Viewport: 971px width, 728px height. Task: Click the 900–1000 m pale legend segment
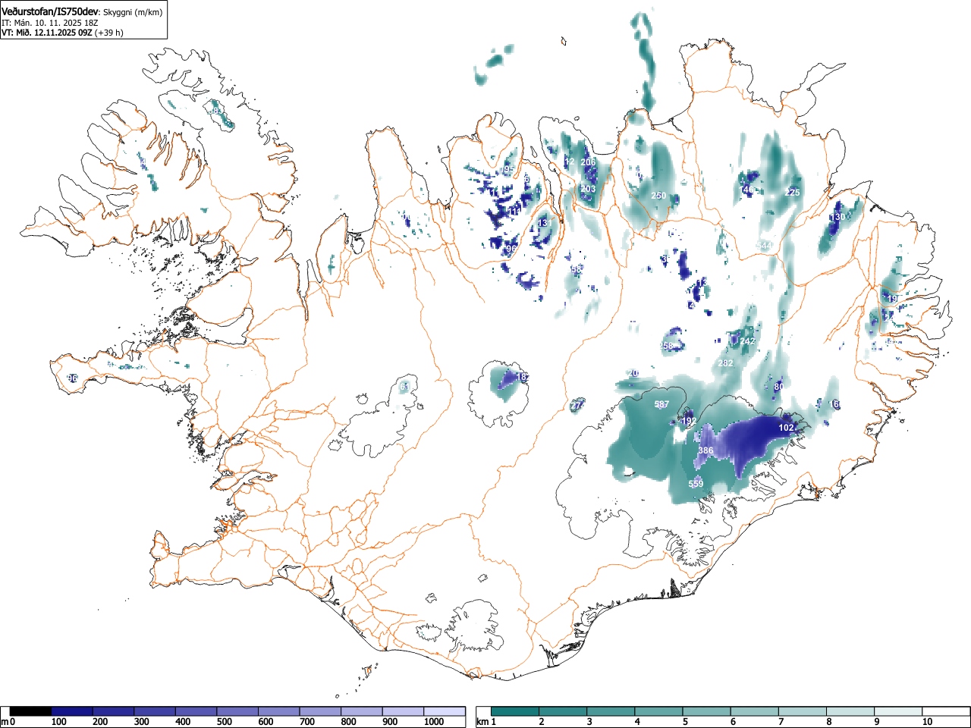(x=403, y=711)
